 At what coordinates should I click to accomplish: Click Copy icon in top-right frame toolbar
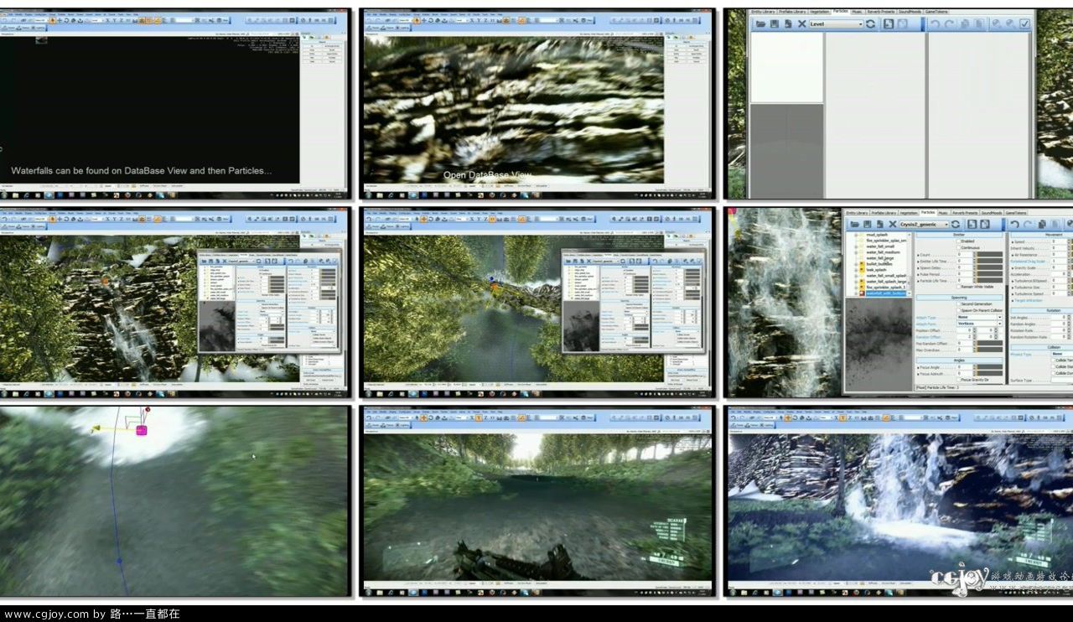(965, 23)
